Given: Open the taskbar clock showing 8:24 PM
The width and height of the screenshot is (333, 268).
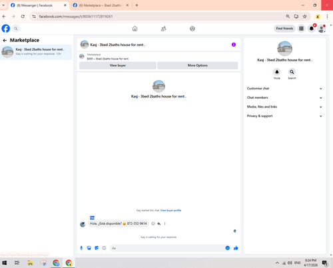Looking at the screenshot, I should [310, 263].
